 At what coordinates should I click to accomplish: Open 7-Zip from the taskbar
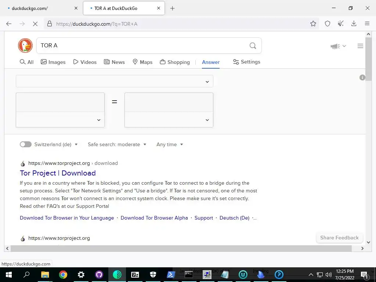point(135,275)
